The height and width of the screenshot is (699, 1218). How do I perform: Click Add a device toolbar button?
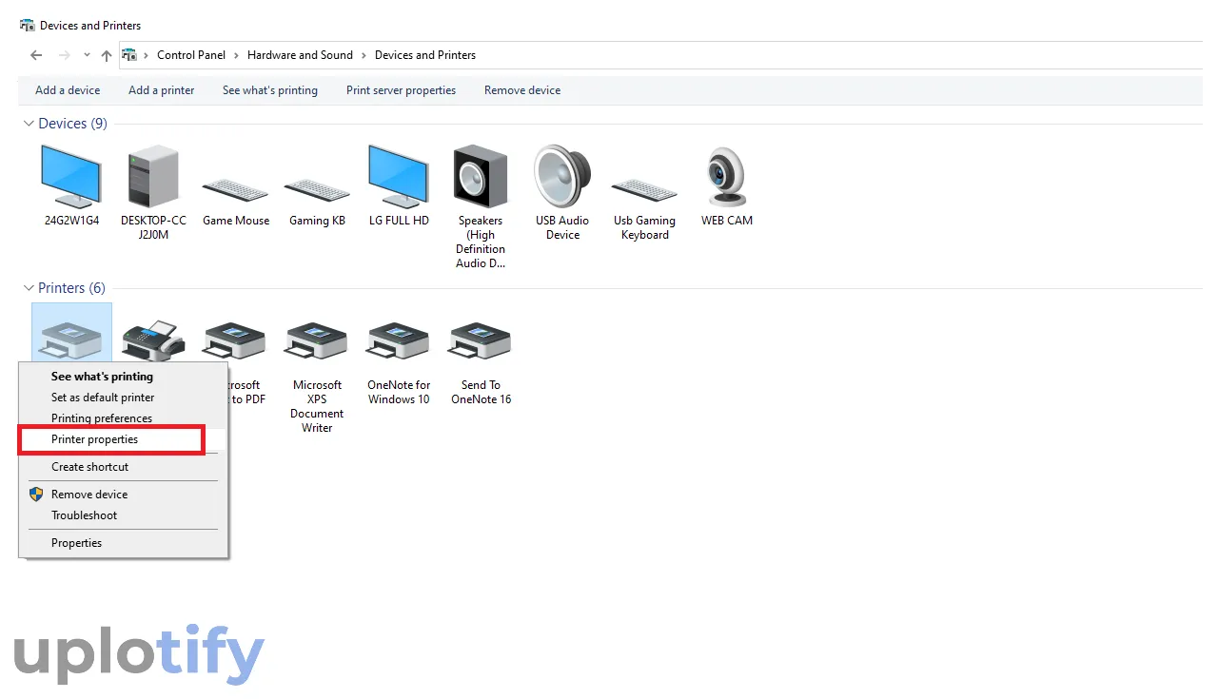(x=68, y=90)
